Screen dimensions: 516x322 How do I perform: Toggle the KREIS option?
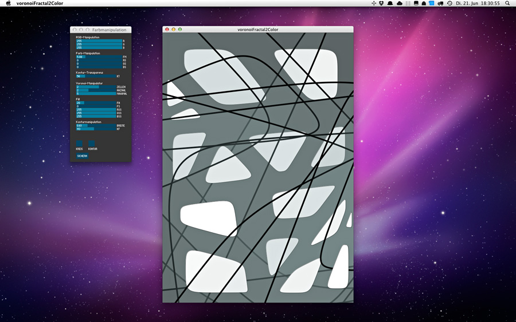pos(79,144)
